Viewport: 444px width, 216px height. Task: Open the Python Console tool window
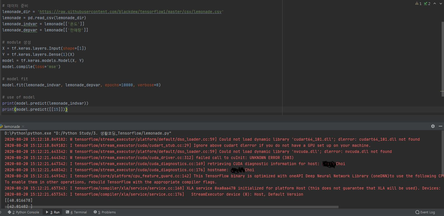pyautogui.click(x=25, y=212)
